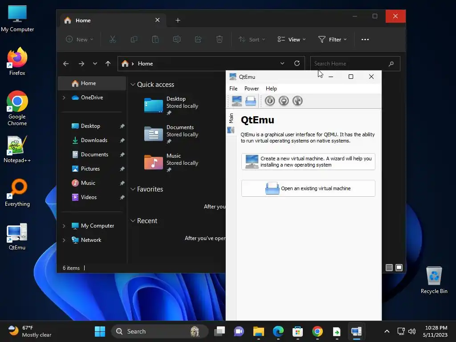The image size is (456, 342).
Task: Collapse the Favorites section
Action: tap(133, 189)
